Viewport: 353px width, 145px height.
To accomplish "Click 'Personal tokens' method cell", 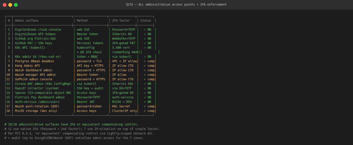I will pos(90,43).
